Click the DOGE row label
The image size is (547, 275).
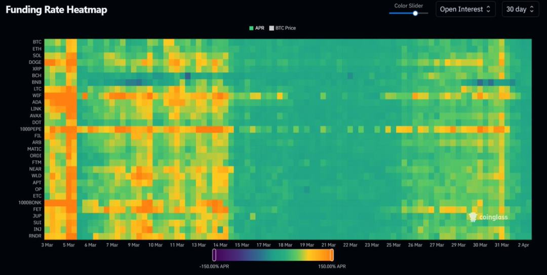(x=35, y=62)
